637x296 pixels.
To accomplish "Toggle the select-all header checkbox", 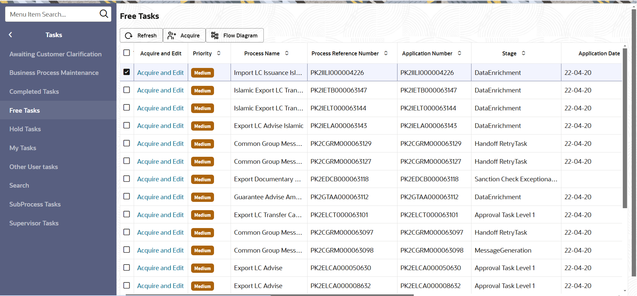I will pyautogui.click(x=127, y=53).
